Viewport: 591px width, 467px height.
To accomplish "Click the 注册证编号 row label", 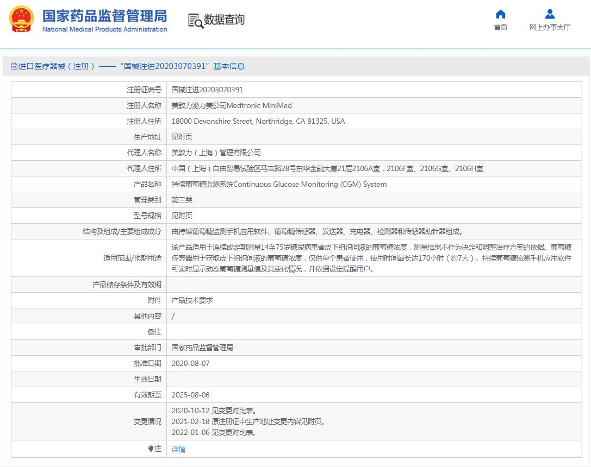I will pyautogui.click(x=144, y=90).
